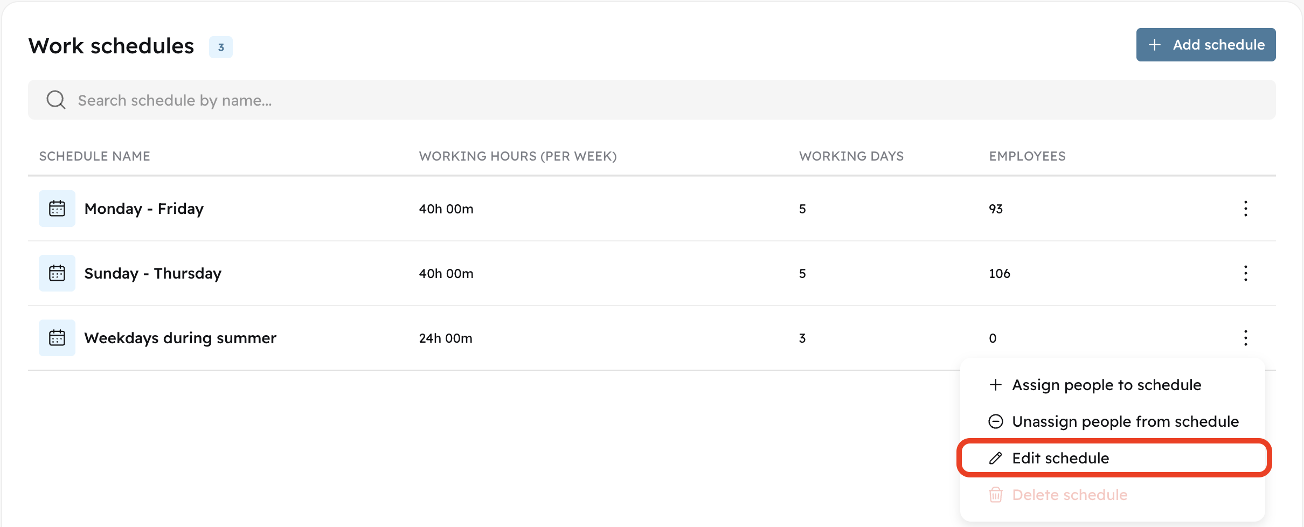Choose Assign people to schedule
The height and width of the screenshot is (527, 1304).
[x=1106, y=385]
